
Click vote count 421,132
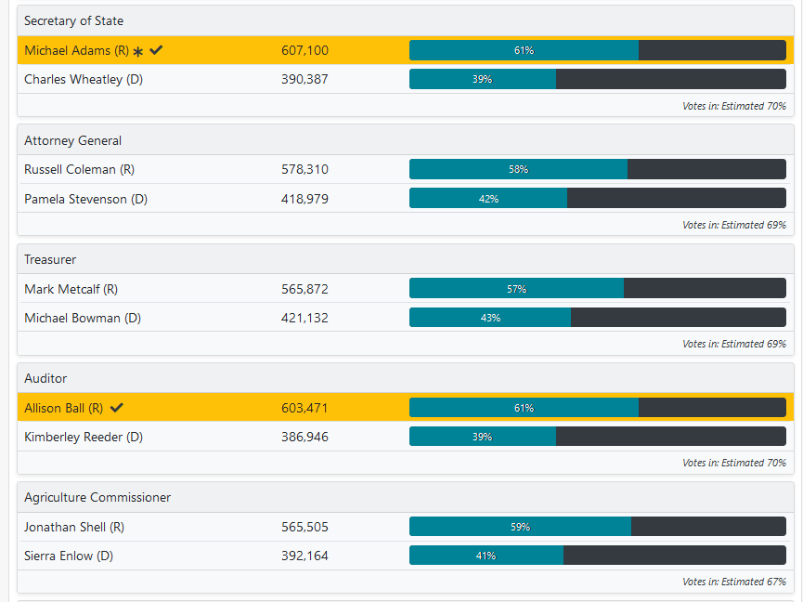(x=304, y=318)
